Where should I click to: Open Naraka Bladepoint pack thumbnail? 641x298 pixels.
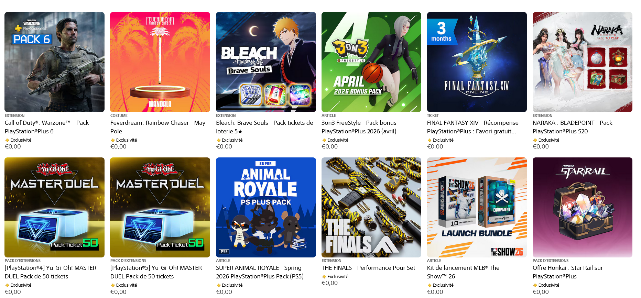[583, 62]
